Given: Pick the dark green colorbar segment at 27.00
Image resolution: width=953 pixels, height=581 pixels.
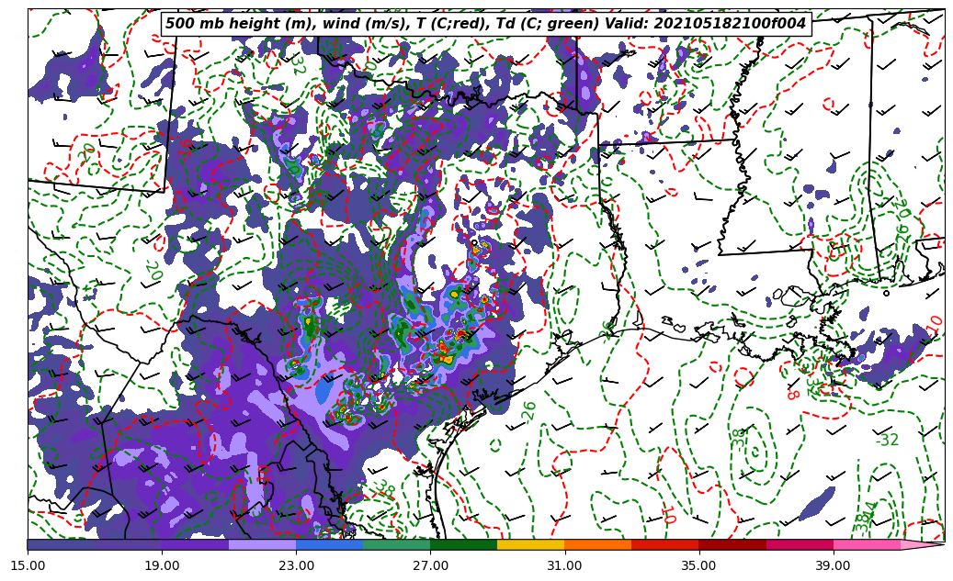Looking at the screenshot, I should 463,544.
